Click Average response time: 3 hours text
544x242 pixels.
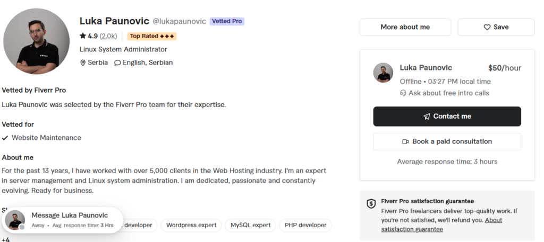(x=447, y=162)
